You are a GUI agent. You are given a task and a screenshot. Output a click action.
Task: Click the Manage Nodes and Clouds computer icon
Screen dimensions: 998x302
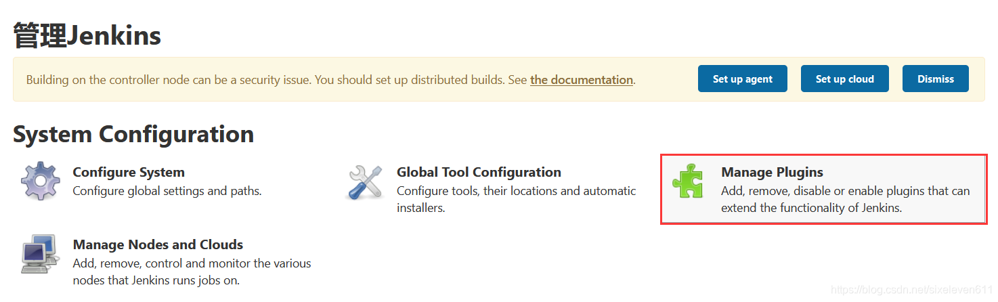(41, 254)
